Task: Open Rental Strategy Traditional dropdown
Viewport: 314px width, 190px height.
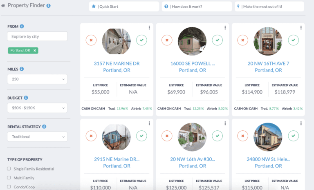Action: [x=37, y=137]
